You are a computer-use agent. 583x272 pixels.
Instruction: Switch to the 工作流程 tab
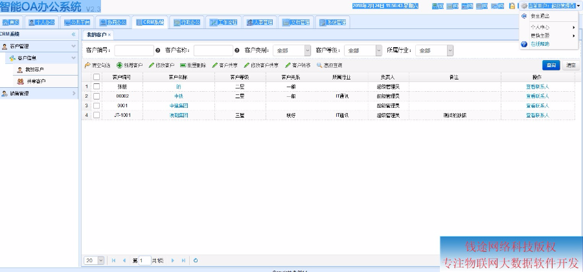click(223, 22)
